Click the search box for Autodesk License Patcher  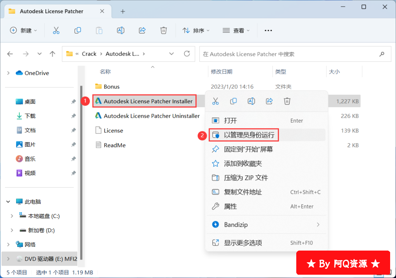295,54
